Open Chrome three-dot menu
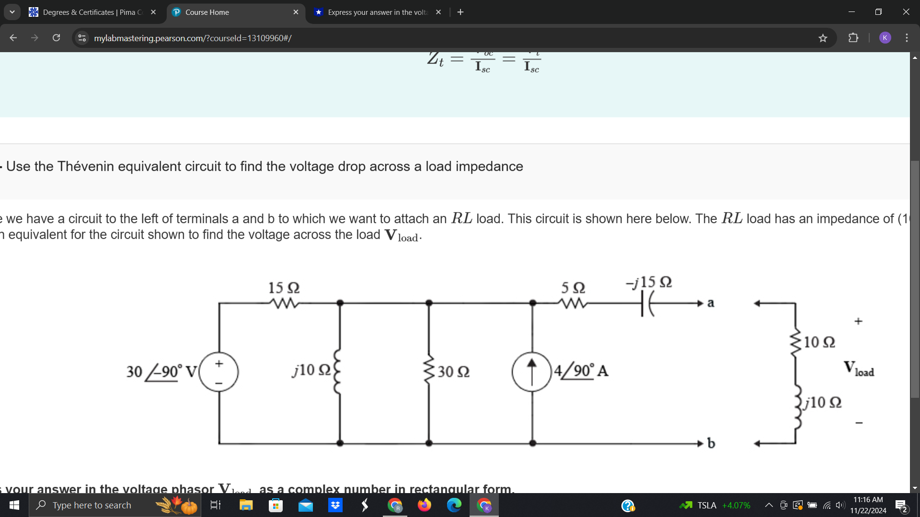The height and width of the screenshot is (517, 920). point(907,38)
